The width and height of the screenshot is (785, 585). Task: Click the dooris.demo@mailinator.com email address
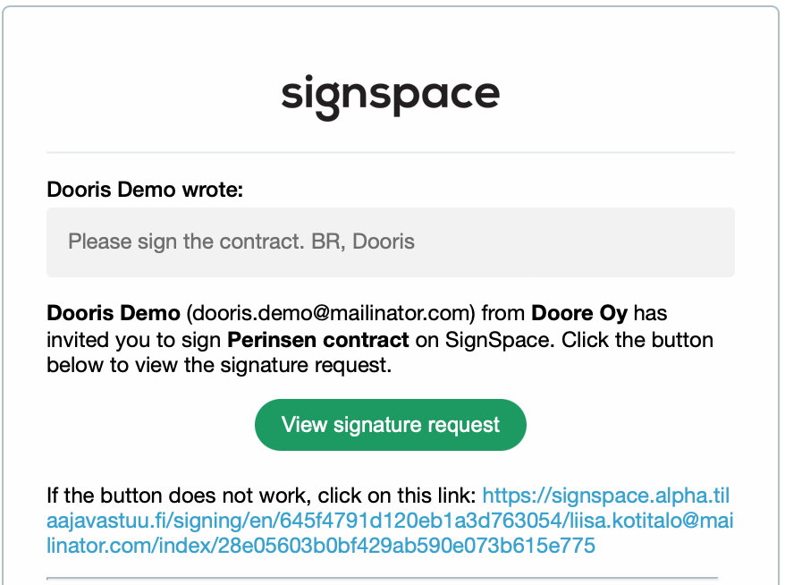331,313
